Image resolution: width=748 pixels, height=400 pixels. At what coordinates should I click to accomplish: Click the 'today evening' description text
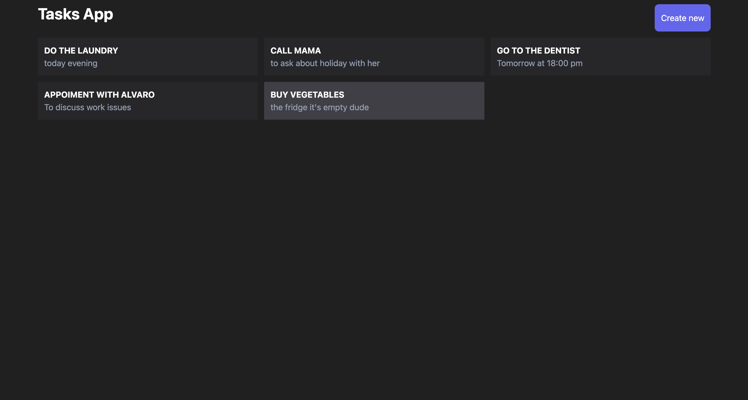pos(70,63)
